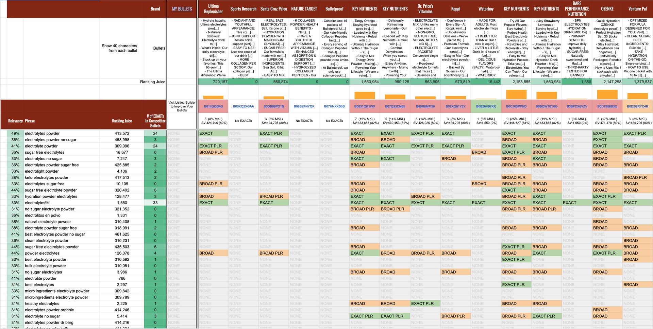653x329 pixels.
Task: Click the B0D2GRYC4R link in the orange cell
Action: [637, 106]
